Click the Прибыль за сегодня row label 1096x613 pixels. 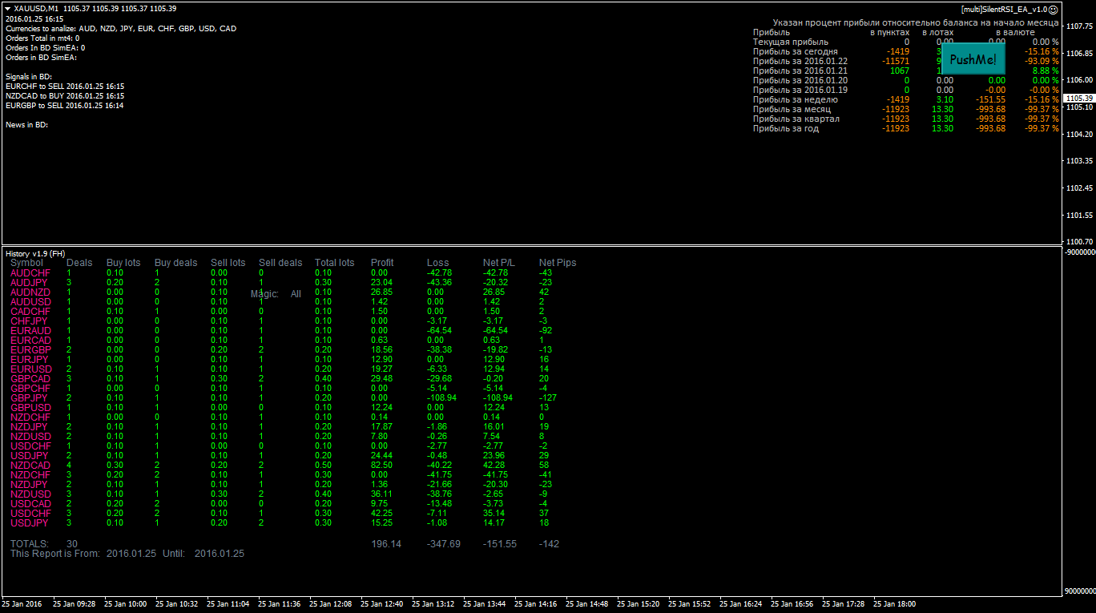(796, 51)
